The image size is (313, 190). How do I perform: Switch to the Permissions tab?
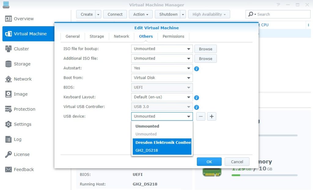tap(173, 36)
